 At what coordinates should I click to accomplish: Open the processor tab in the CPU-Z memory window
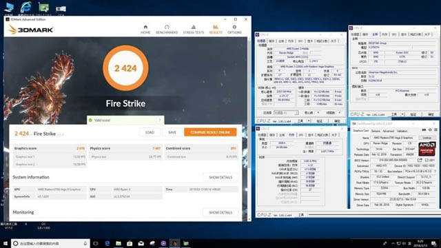pyautogui.click(x=262, y=135)
